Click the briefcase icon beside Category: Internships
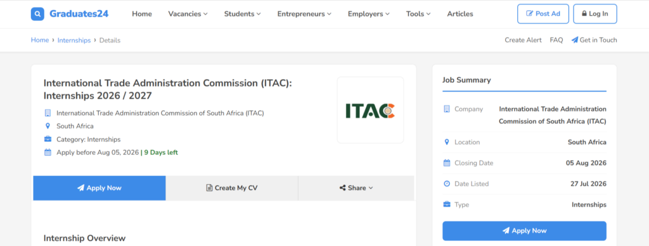The image size is (649, 246). point(48,139)
